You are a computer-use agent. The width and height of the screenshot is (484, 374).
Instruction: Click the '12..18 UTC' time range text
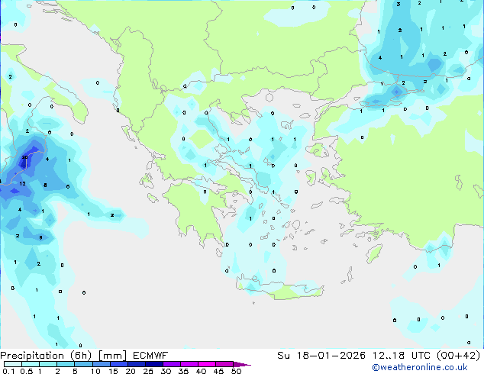(x=402, y=356)
